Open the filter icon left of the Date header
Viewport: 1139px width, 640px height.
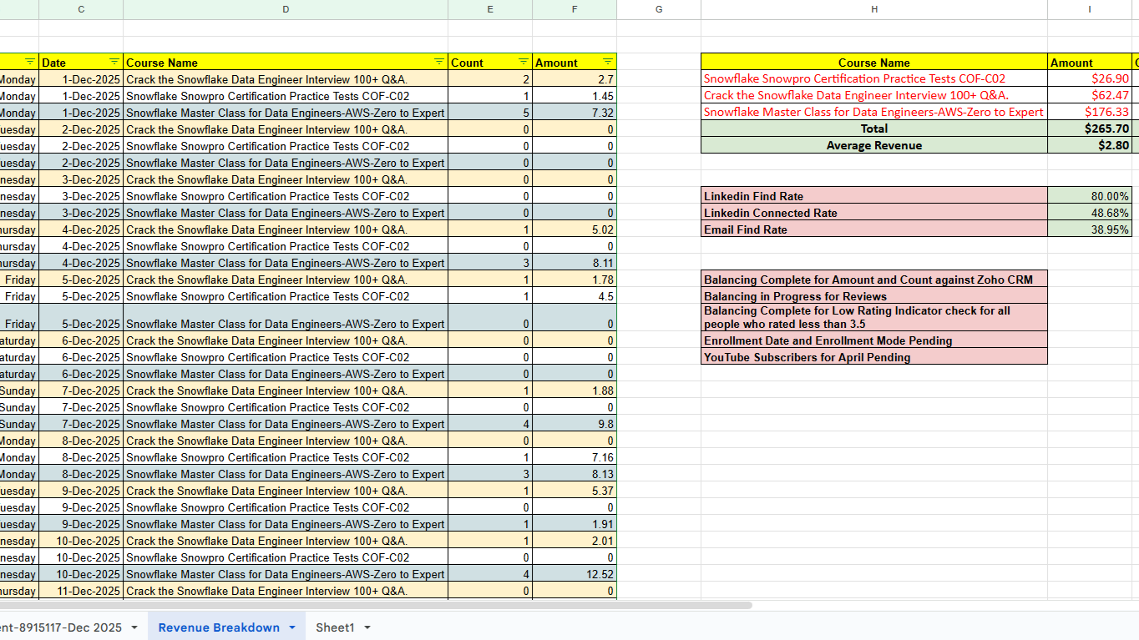pyautogui.click(x=30, y=63)
